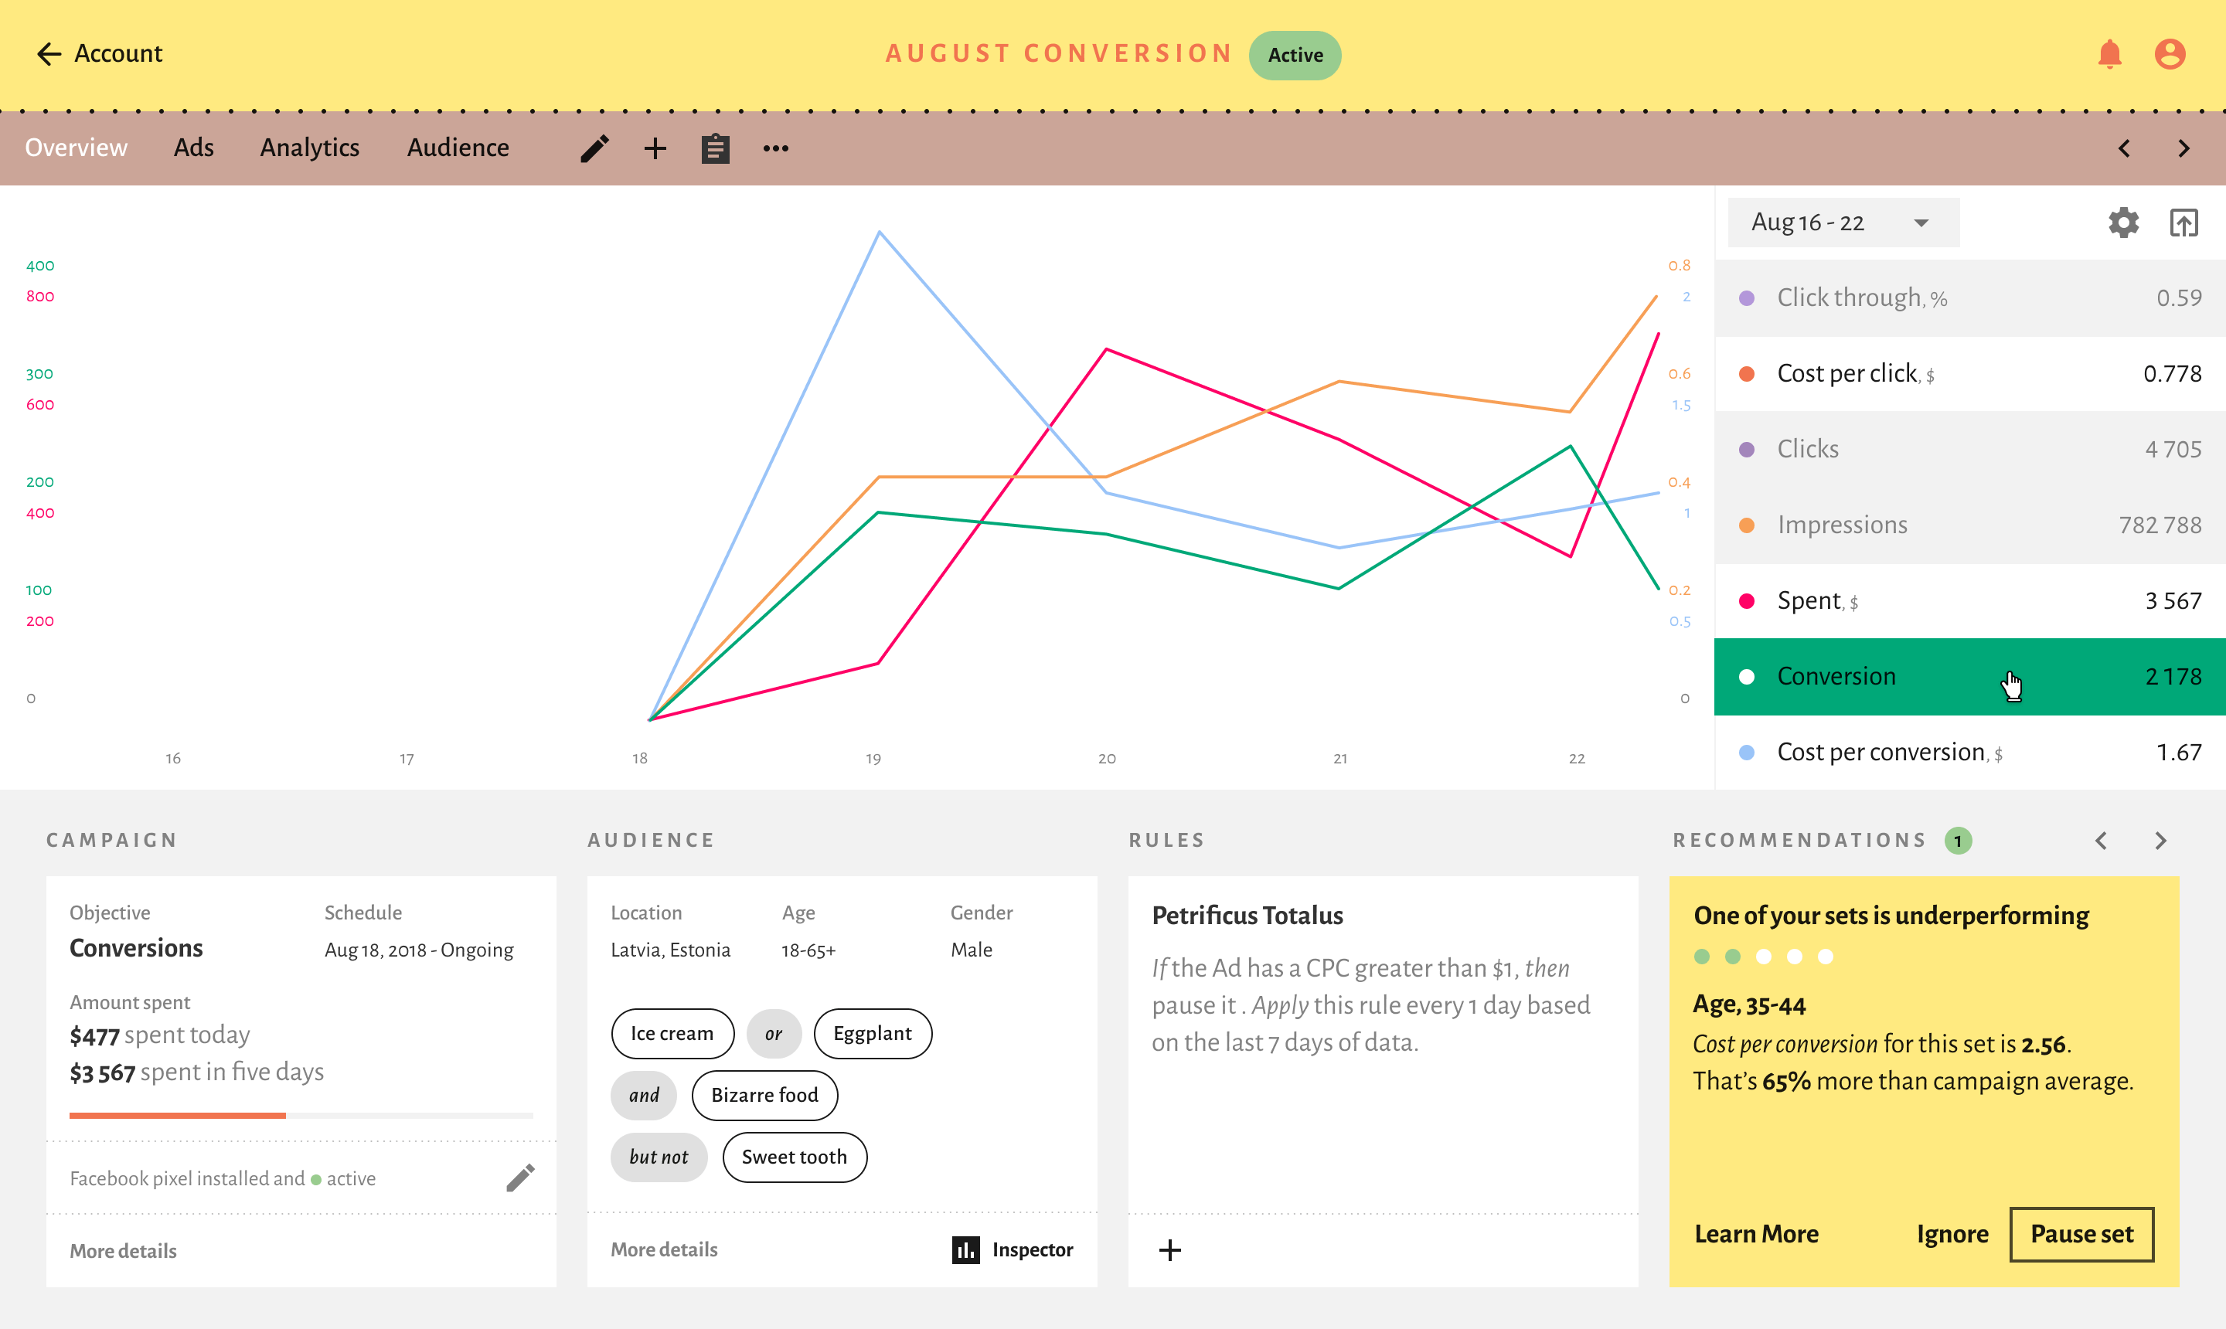This screenshot has width=2226, height=1329.
Task: Open the user profile avatar icon
Action: point(2170,55)
